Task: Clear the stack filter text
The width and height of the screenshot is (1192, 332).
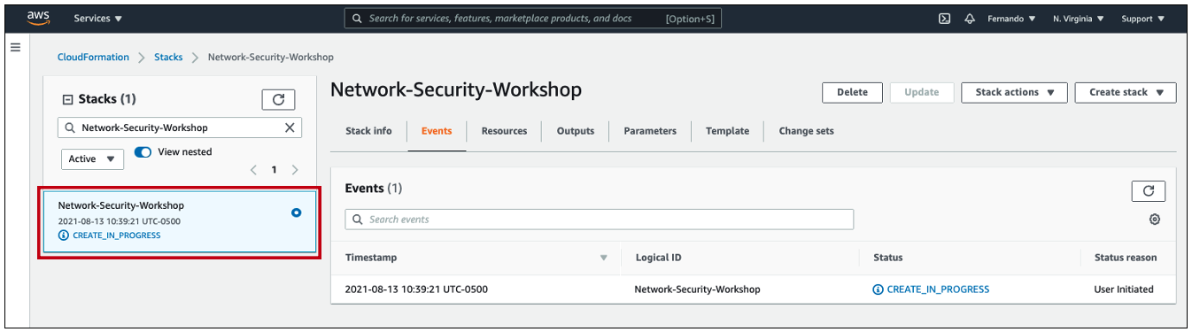Action: pos(290,127)
